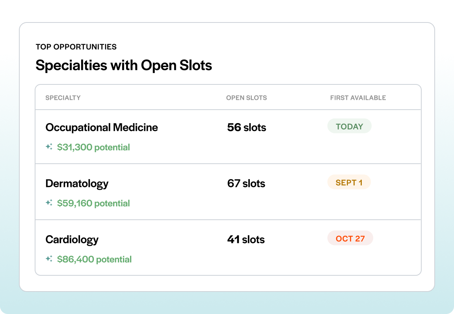Image resolution: width=454 pixels, height=314 pixels.
Task: Click sparkle icon beside $59,160 potential
Action: (49, 203)
